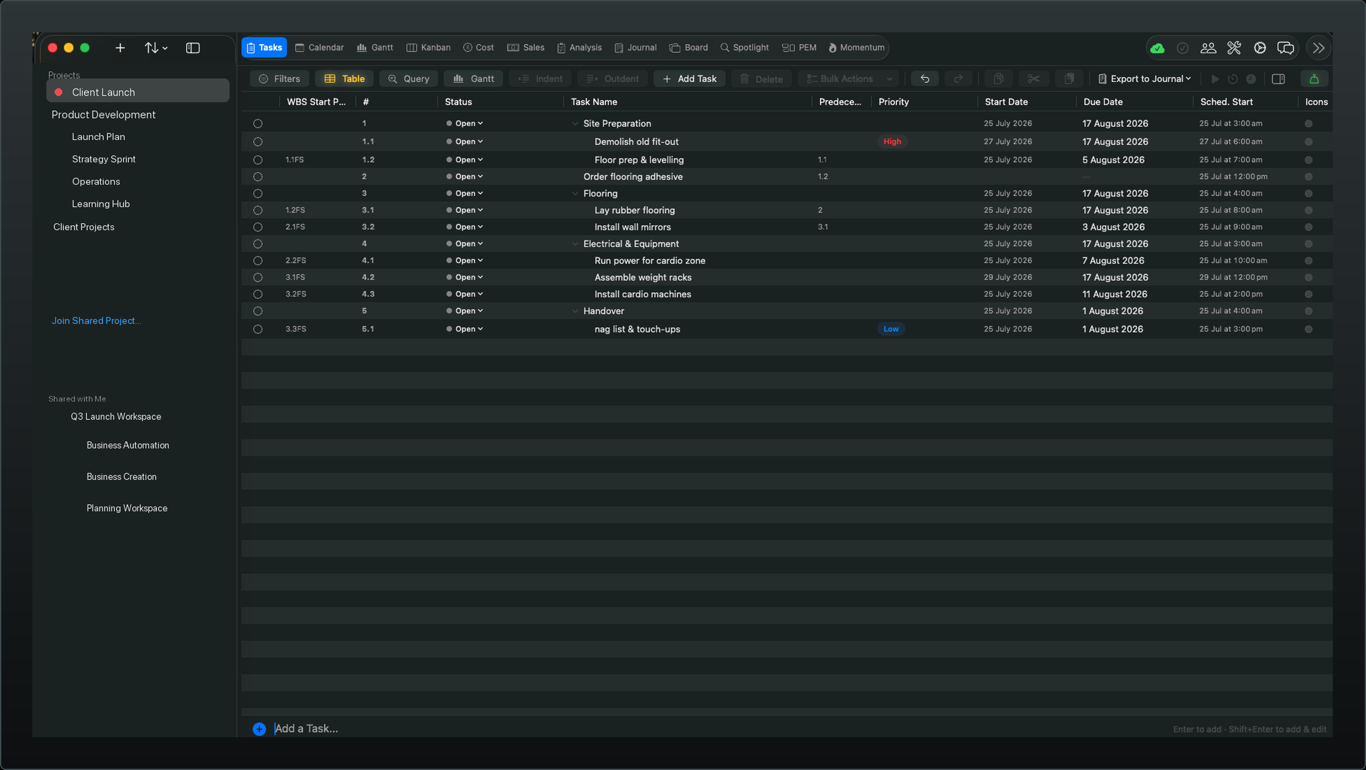The height and width of the screenshot is (770, 1366).
Task: Open the Filters button
Action: (x=279, y=79)
